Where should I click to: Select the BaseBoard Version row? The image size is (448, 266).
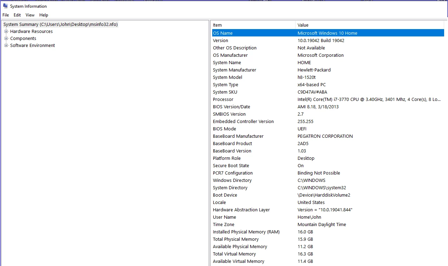[328, 151]
